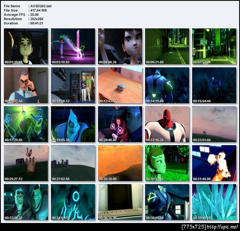This screenshot has height=231, width=240.
Task: Click the resolution value 352x288
Action: pos(37,19)
